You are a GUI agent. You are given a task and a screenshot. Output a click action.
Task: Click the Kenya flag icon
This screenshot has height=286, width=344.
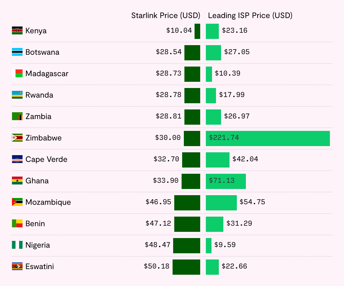[17, 30]
